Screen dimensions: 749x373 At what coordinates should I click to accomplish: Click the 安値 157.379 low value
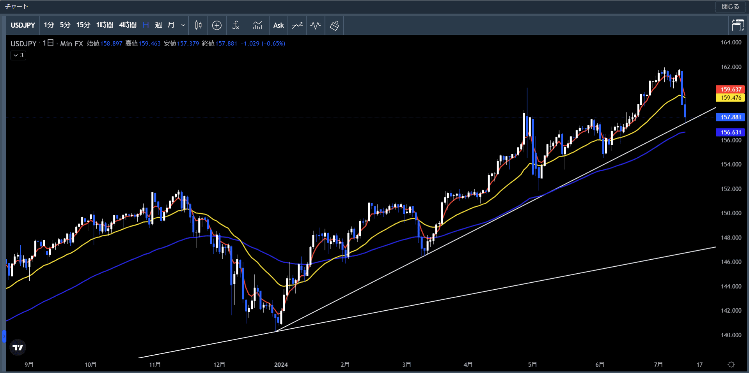point(181,44)
